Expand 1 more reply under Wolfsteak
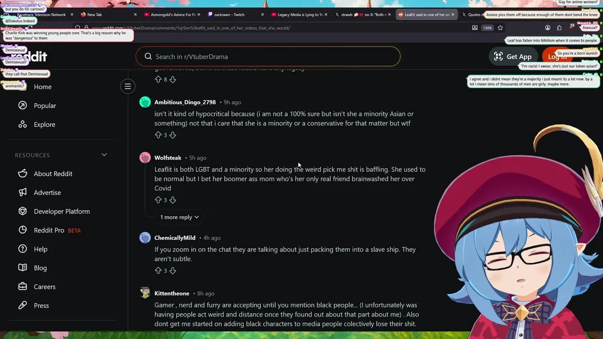Screen dimensions: 603x339 click(179, 217)
